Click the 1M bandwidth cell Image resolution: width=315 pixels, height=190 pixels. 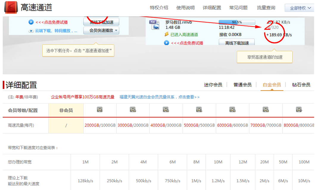pyautogui.click(x=85, y=162)
